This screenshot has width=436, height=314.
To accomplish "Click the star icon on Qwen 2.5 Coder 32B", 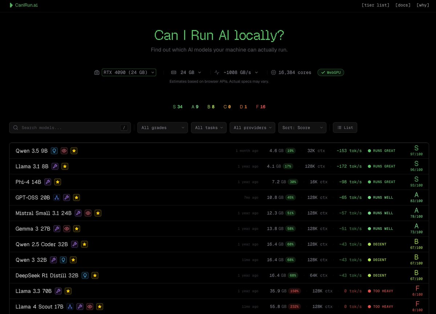I will click(x=84, y=244).
